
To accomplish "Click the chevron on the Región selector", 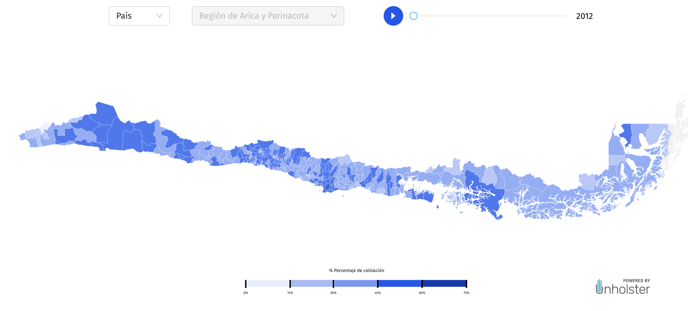I will point(334,16).
